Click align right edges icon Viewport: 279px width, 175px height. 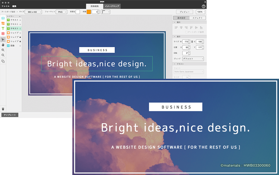click(186, 28)
